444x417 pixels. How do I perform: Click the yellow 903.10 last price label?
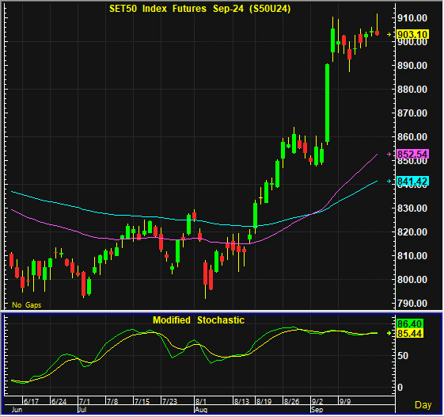click(412, 34)
